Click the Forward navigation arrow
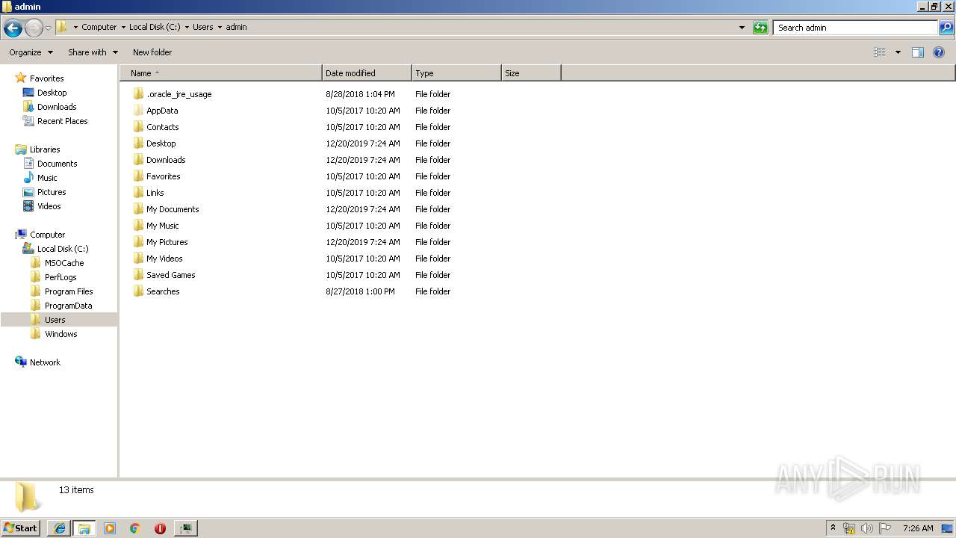Image resolution: width=956 pixels, height=538 pixels. (34, 28)
